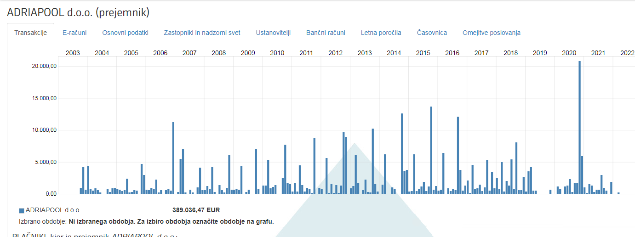Select the 2003 year label on chart
The height and width of the screenshot is (237, 635).
tap(73, 53)
